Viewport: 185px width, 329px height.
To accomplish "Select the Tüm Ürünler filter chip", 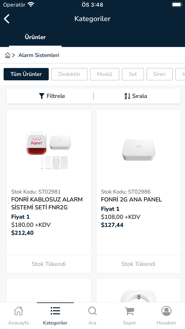I will pyautogui.click(x=26, y=74).
